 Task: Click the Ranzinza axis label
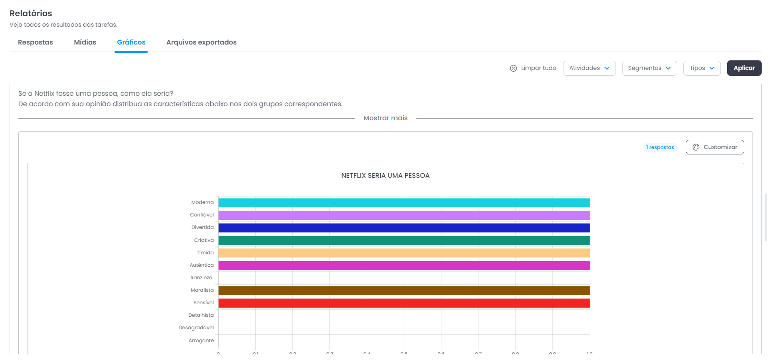[202, 278]
